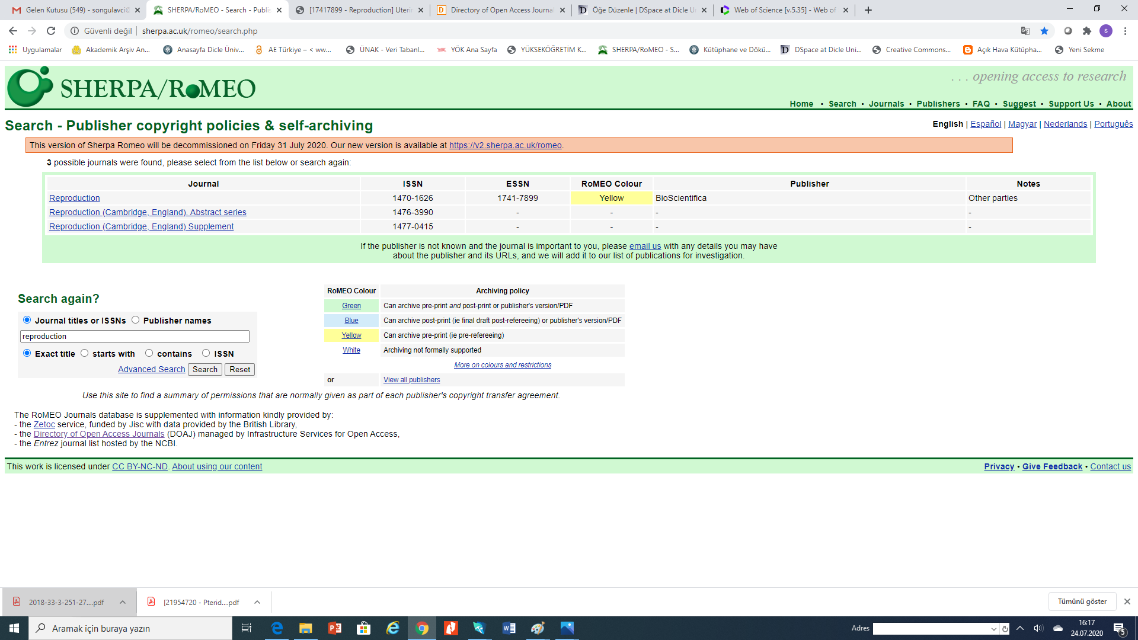Click the Windows taskbar search box
1138x640 pixels.
130,628
